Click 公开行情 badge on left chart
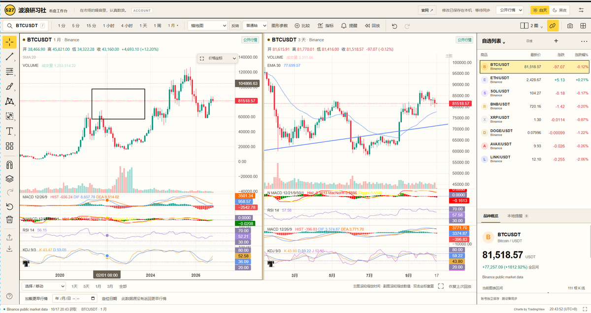This screenshot has height=313, width=591. pos(250,40)
